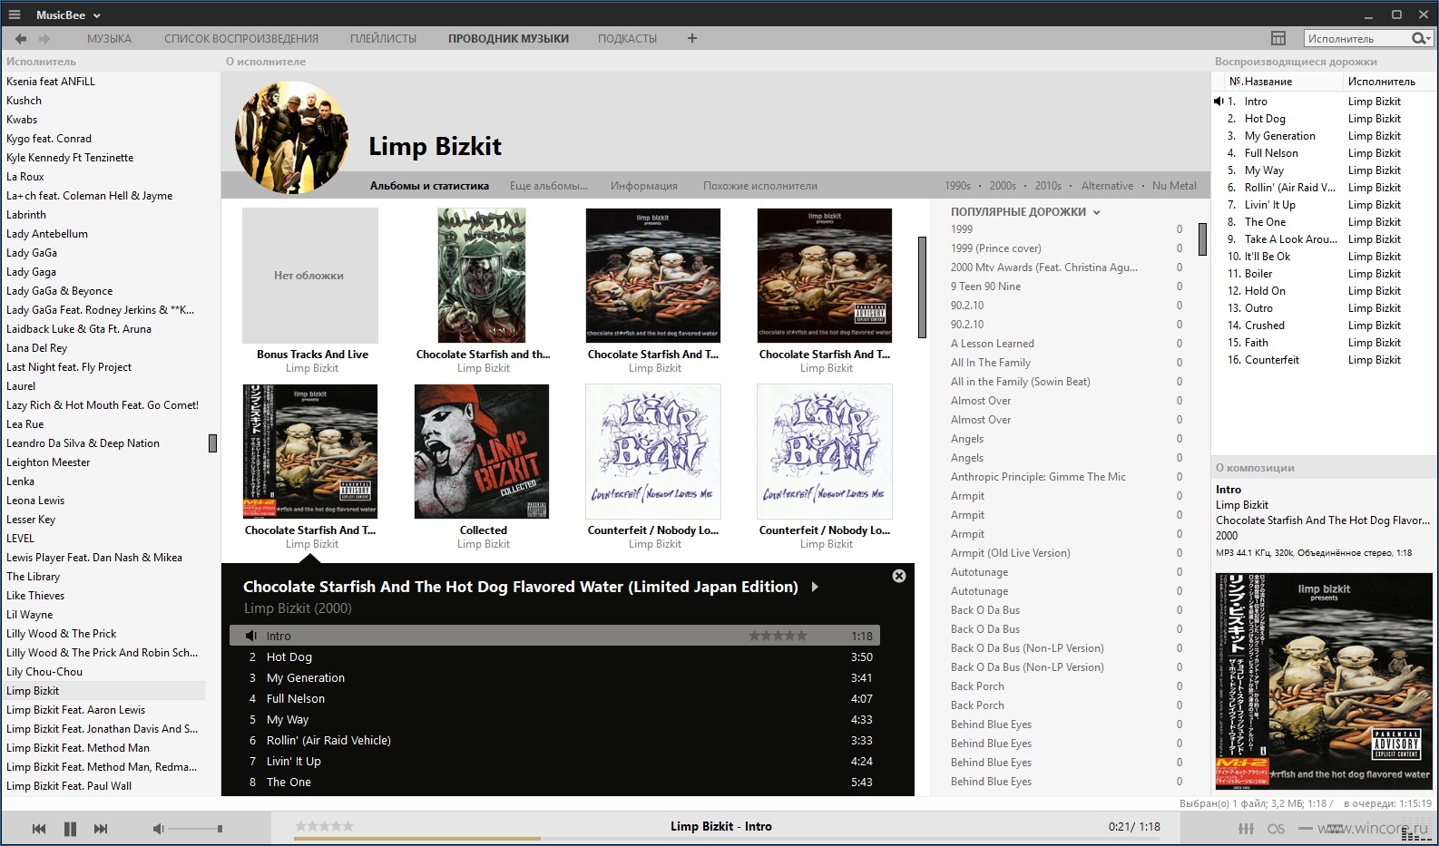1439x846 pixels.
Task: Select Rollin' (Air Raid Vehicle) in album tracks
Action: click(554, 740)
